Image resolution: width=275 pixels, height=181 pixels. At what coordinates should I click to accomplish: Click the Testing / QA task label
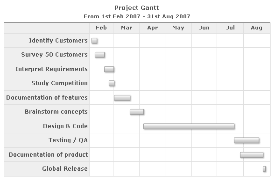coord(68,140)
